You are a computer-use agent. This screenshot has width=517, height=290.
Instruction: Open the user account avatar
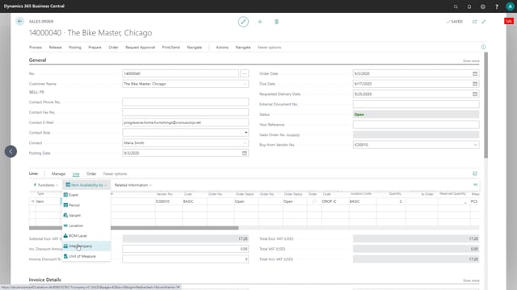pos(510,6)
